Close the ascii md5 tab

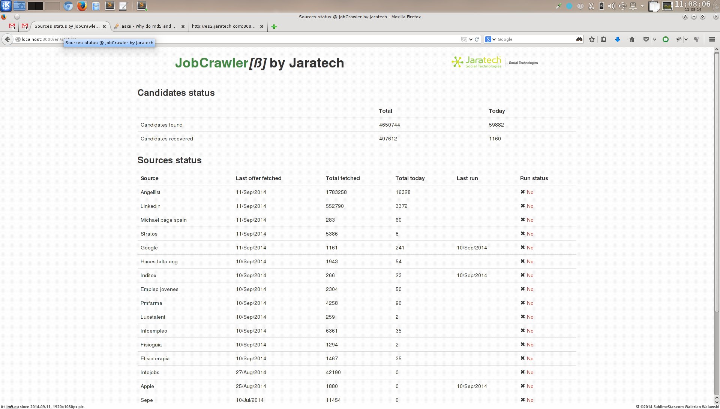pyautogui.click(x=183, y=27)
